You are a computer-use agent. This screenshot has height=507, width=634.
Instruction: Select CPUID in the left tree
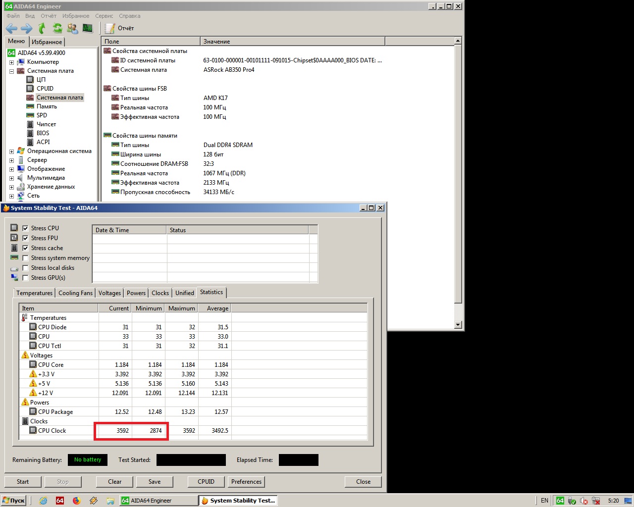45,89
